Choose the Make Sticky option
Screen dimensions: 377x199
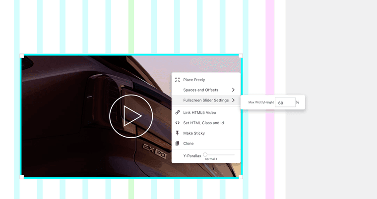(194, 133)
